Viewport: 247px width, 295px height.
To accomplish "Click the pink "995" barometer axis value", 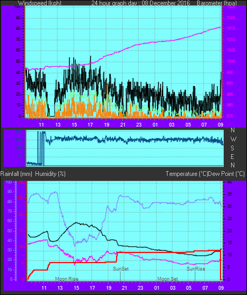I will [x=230, y=72].
